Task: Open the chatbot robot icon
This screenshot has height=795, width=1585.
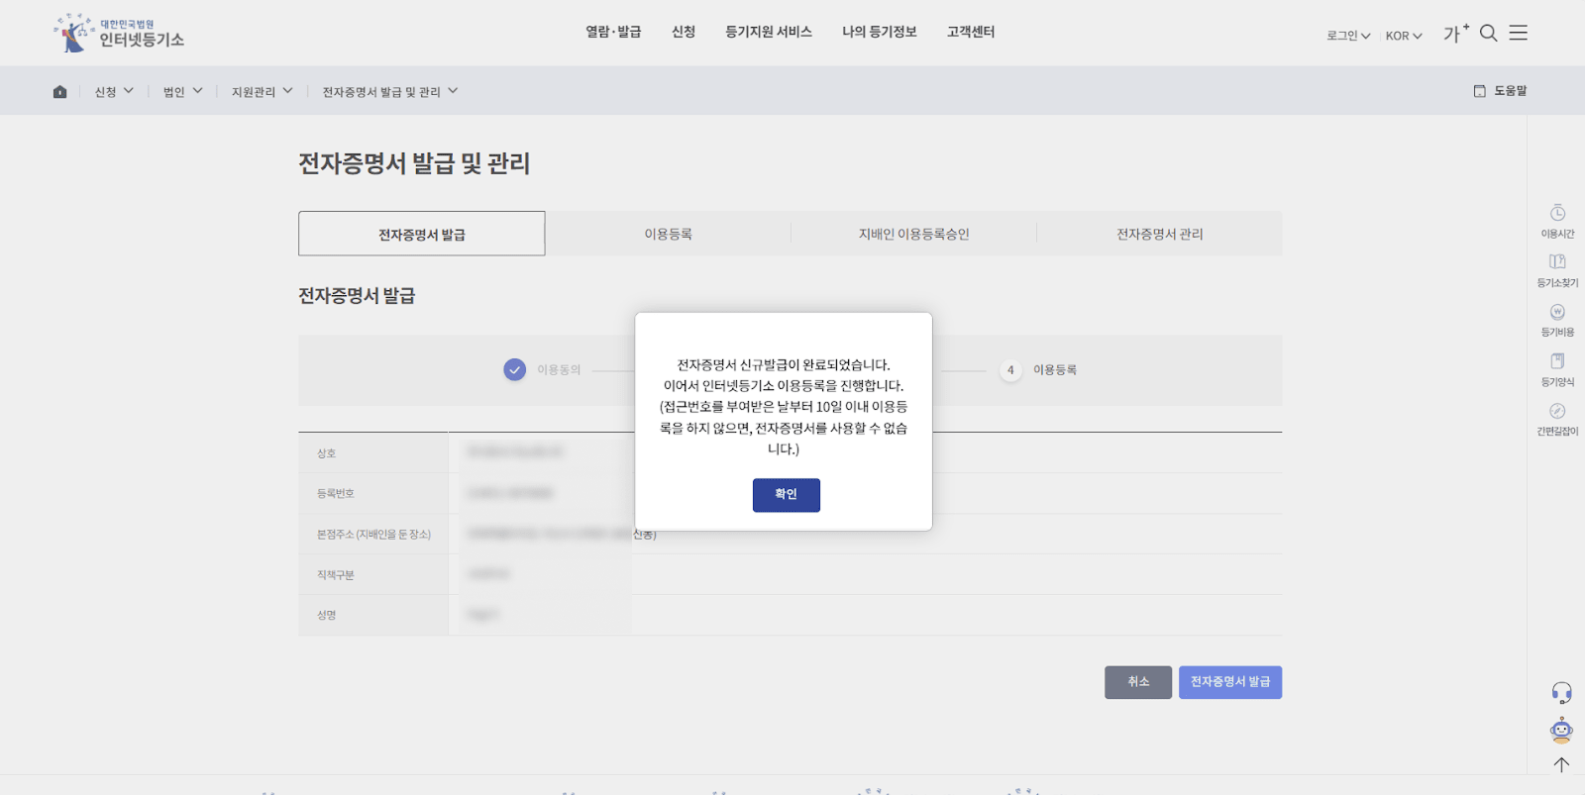Action: tap(1561, 731)
